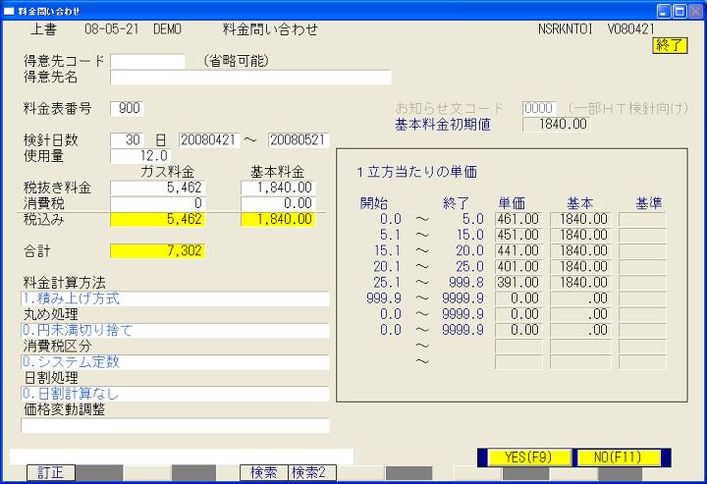Click the 丸め処理 field 0.円未満切り捨て

coord(176,330)
